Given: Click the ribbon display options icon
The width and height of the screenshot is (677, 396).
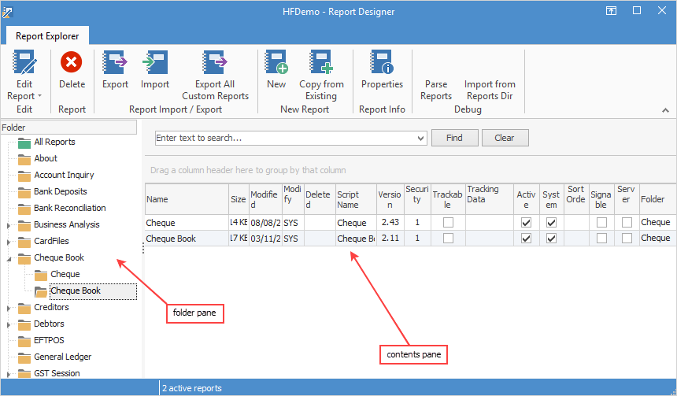Looking at the screenshot, I should pyautogui.click(x=611, y=11).
